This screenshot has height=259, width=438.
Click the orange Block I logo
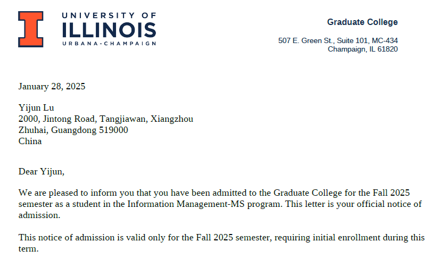coord(31,29)
